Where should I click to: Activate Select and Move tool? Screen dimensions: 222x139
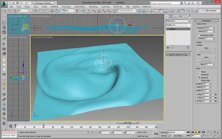click(52, 11)
